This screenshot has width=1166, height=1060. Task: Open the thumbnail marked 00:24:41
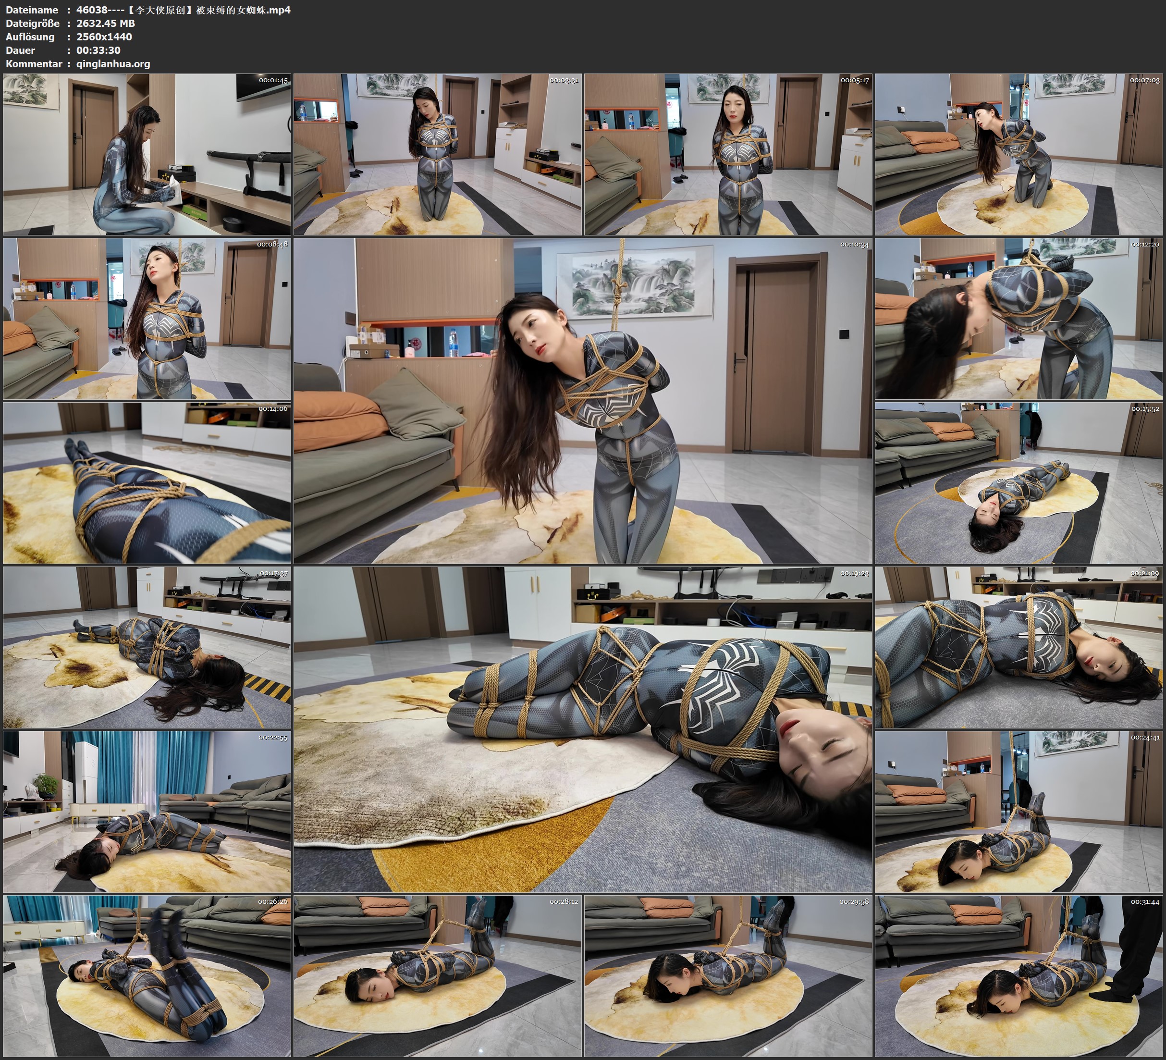(x=1019, y=812)
